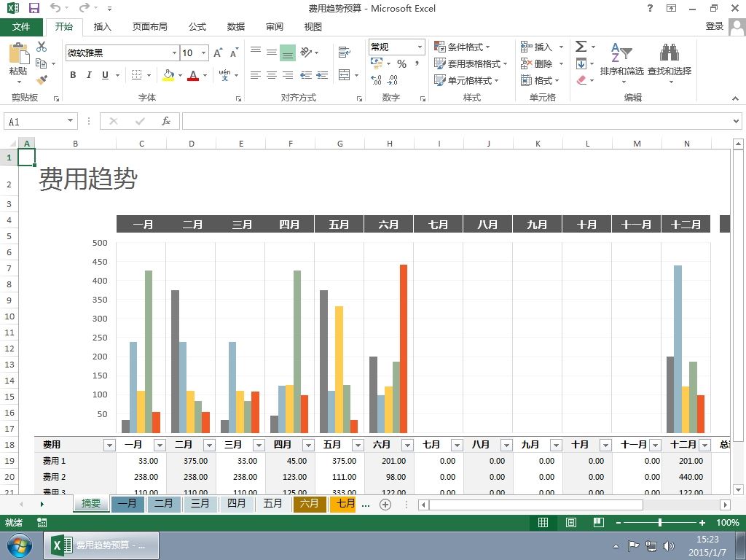This screenshot has height=560, width=746.
Task: Expand 条件格式 conditional formatting menu
Action: pyautogui.click(x=462, y=47)
